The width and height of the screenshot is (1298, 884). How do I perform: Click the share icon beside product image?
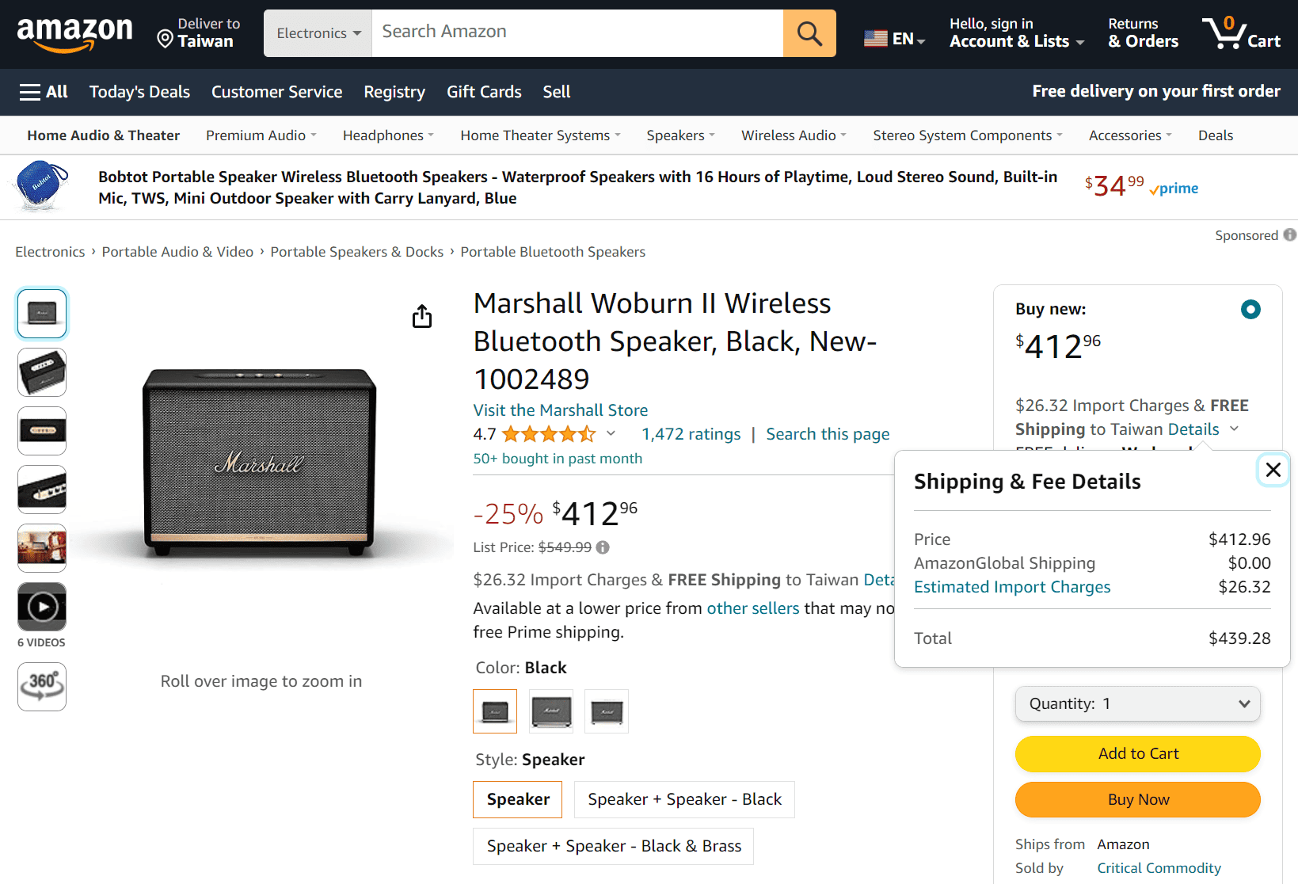click(422, 315)
